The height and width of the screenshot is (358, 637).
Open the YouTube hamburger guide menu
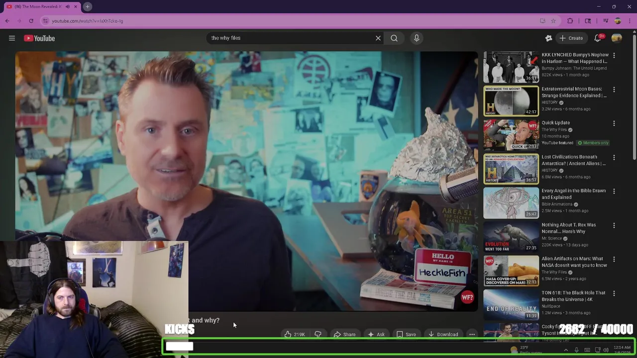click(x=12, y=38)
